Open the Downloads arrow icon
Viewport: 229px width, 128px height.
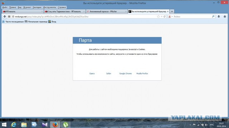pos(219,17)
